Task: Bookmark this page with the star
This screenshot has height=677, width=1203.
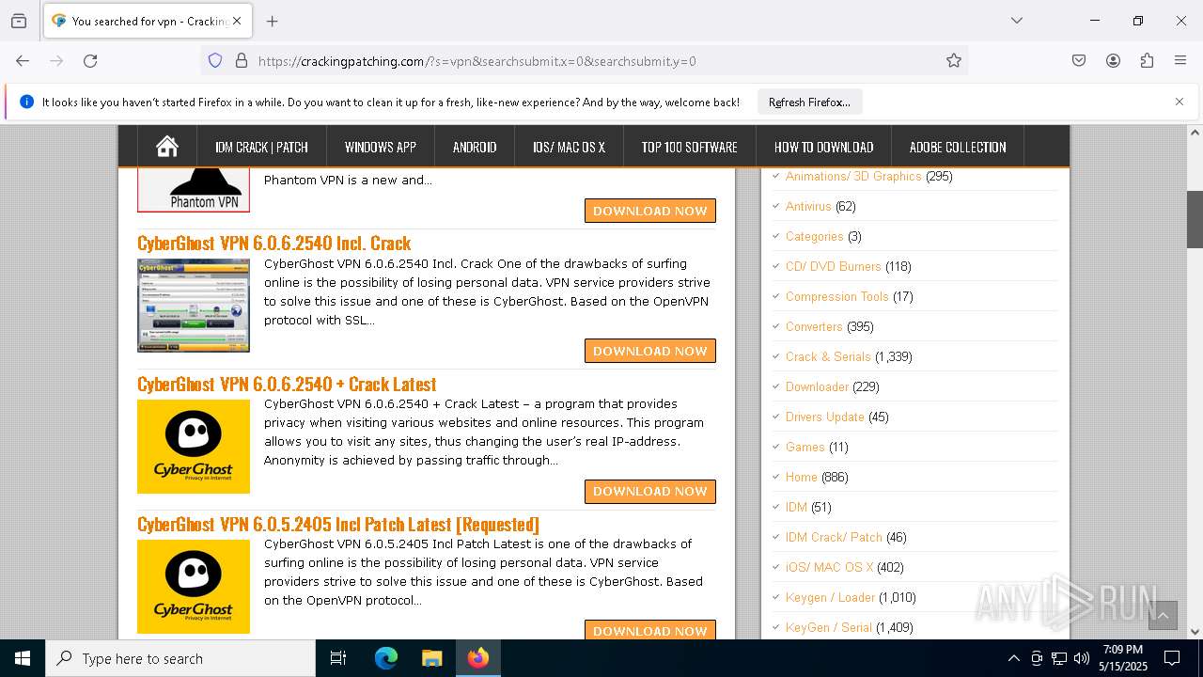Action: (x=954, y=61)
